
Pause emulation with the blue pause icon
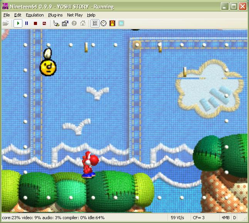[27, 23]
